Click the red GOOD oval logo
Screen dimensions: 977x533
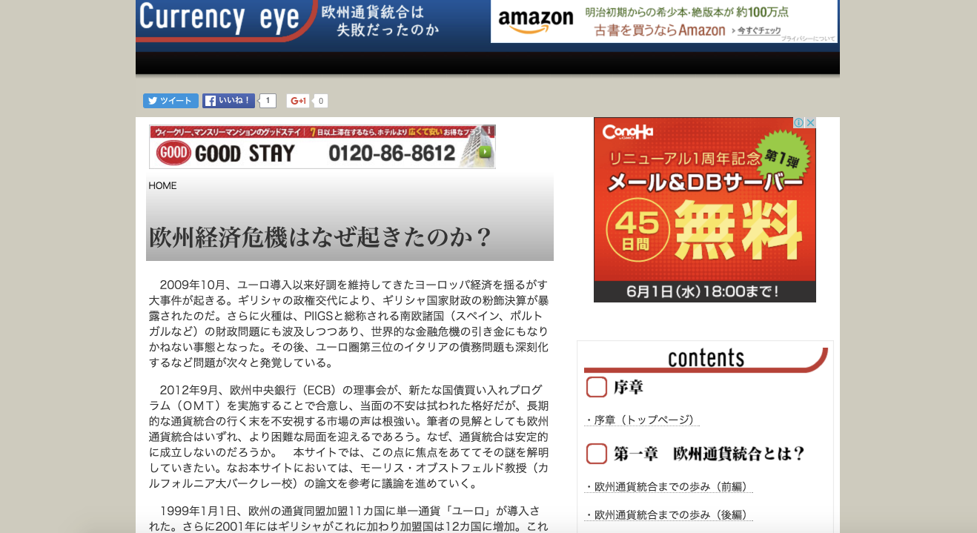pyautogui.click(x=173, y=153)
